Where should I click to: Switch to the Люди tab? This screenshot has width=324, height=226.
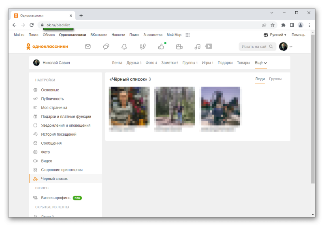tap(260, 79)
